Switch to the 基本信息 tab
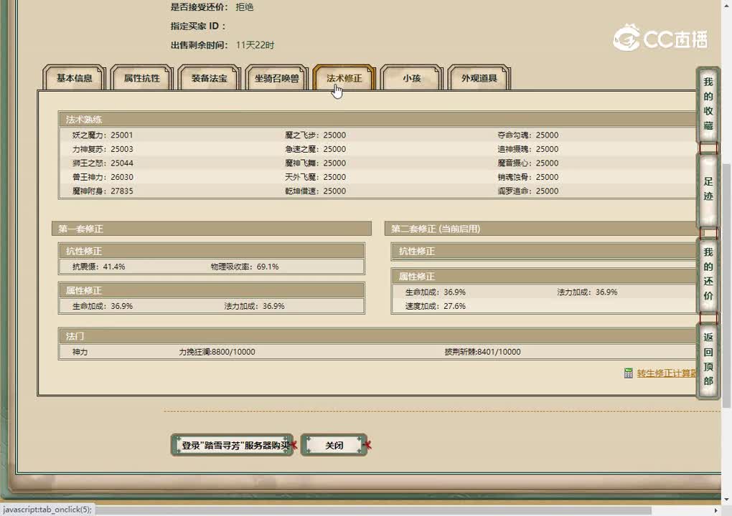The width and height of the screenshot is (732, 516). [x=74, y=79]
